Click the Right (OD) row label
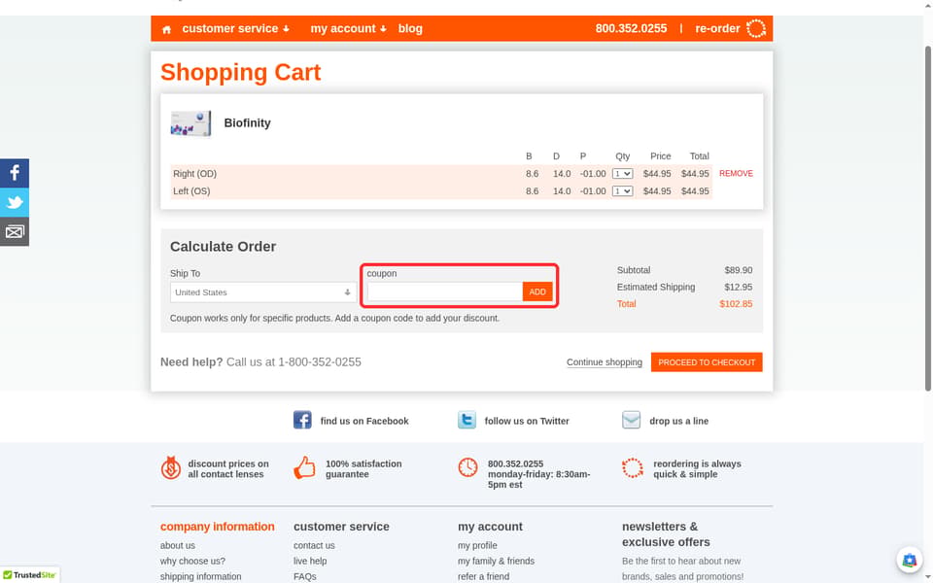933x583 pixels. pyautogui.click(x=194, y=174)
